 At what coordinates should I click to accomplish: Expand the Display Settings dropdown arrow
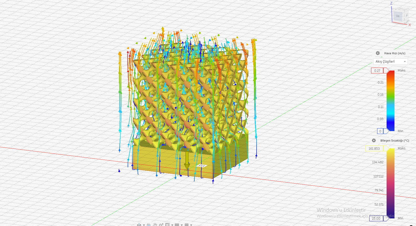coord(182,225)
